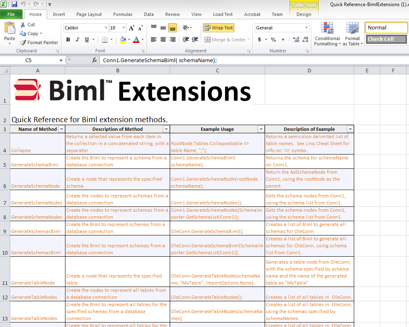Viewport: 409px width, 327px height.
Task: Increase font size with Grow Font icon
Action: click(132, 28)
